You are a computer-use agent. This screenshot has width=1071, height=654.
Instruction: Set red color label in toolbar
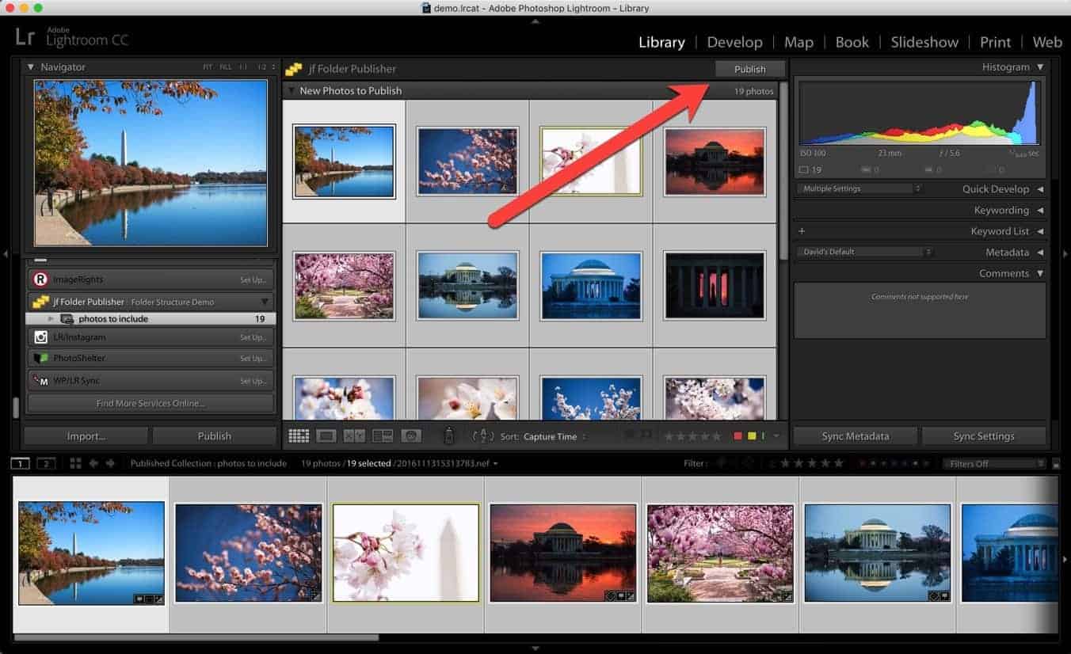pyautogui.click(x=738, y=436)
